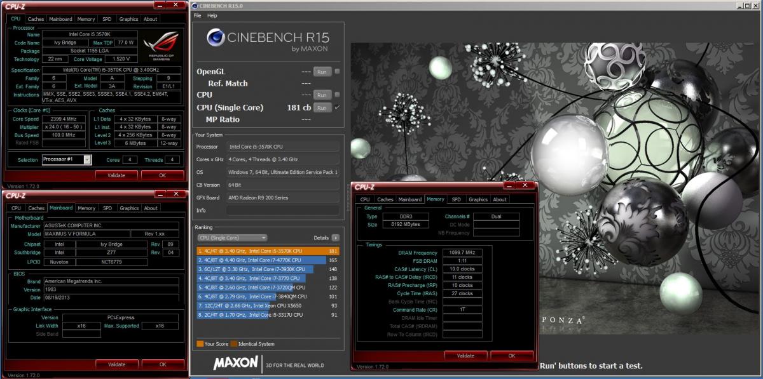Switch to Mainboard tab in CPU-Z processor window
The image size is (763, 379).
point(61,19)
